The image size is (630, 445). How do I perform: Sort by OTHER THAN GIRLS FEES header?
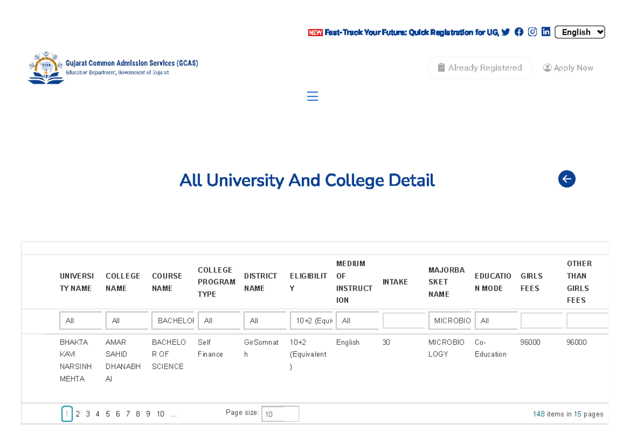point(579,282)
